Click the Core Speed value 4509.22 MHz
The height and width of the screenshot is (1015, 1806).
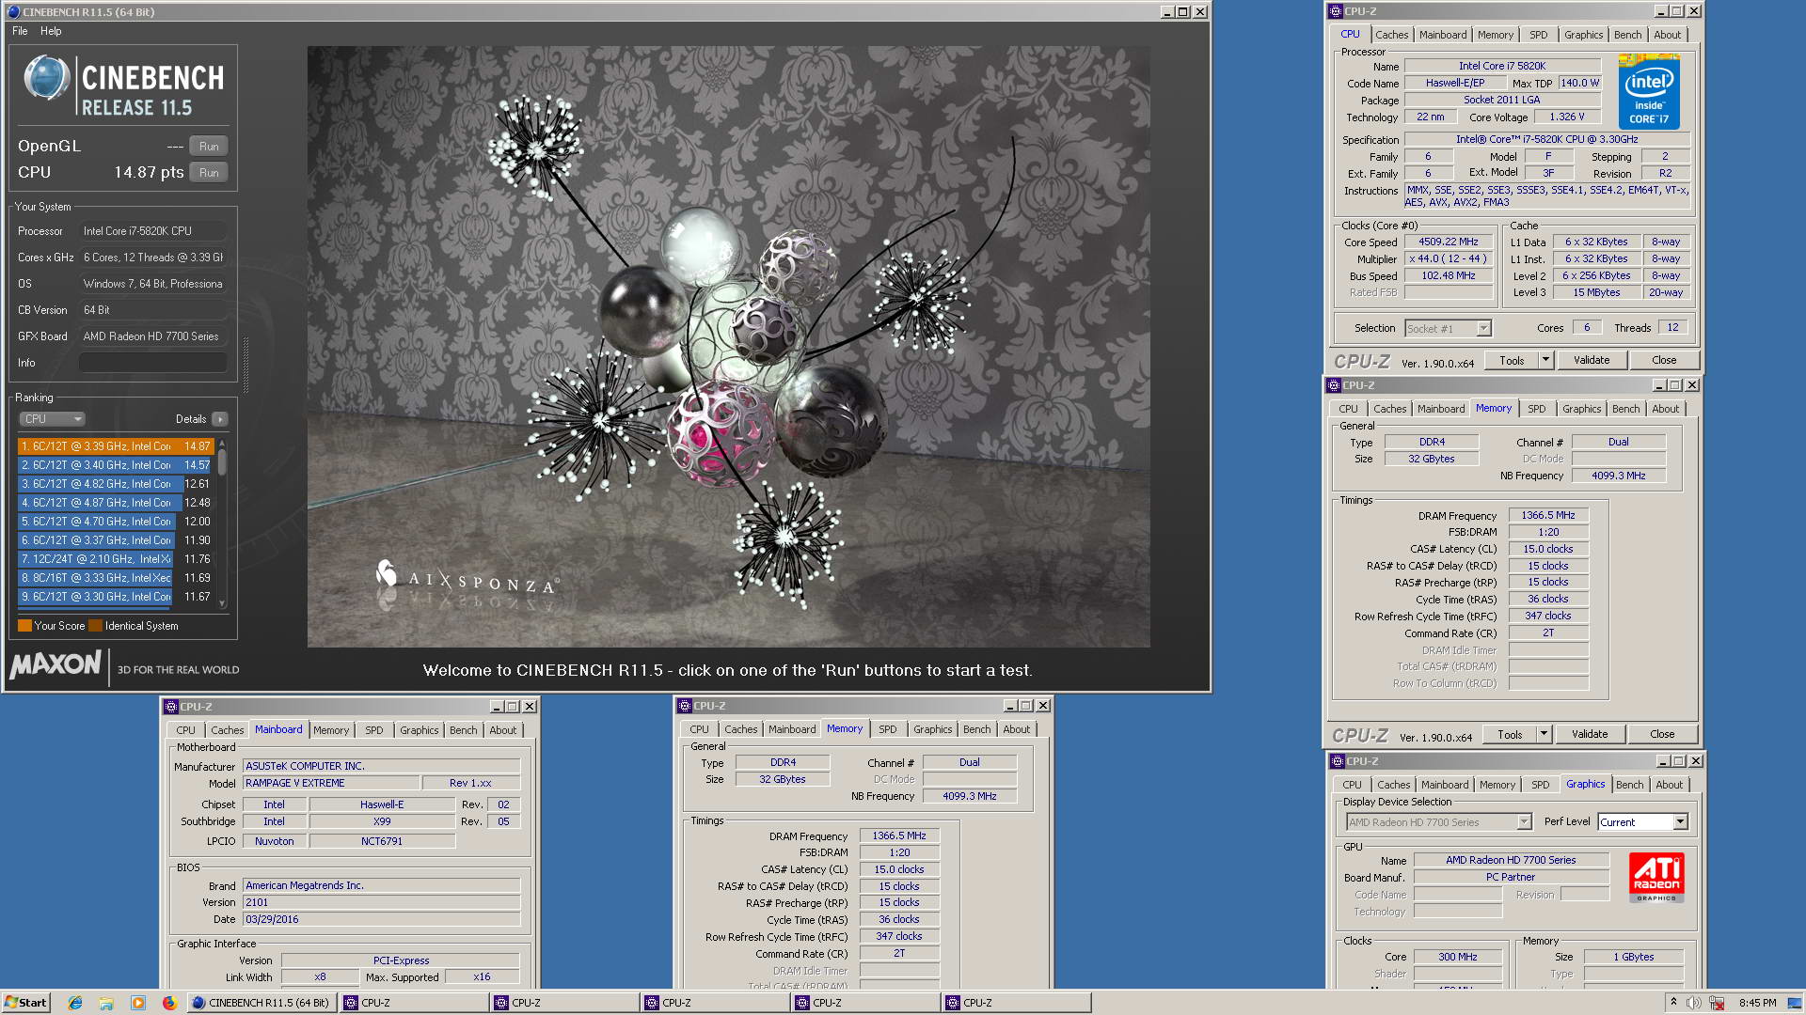tap(1449, 242)
